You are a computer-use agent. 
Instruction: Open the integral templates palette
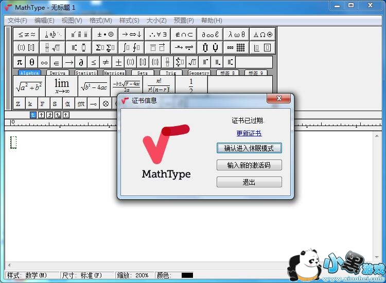point(132,47)
